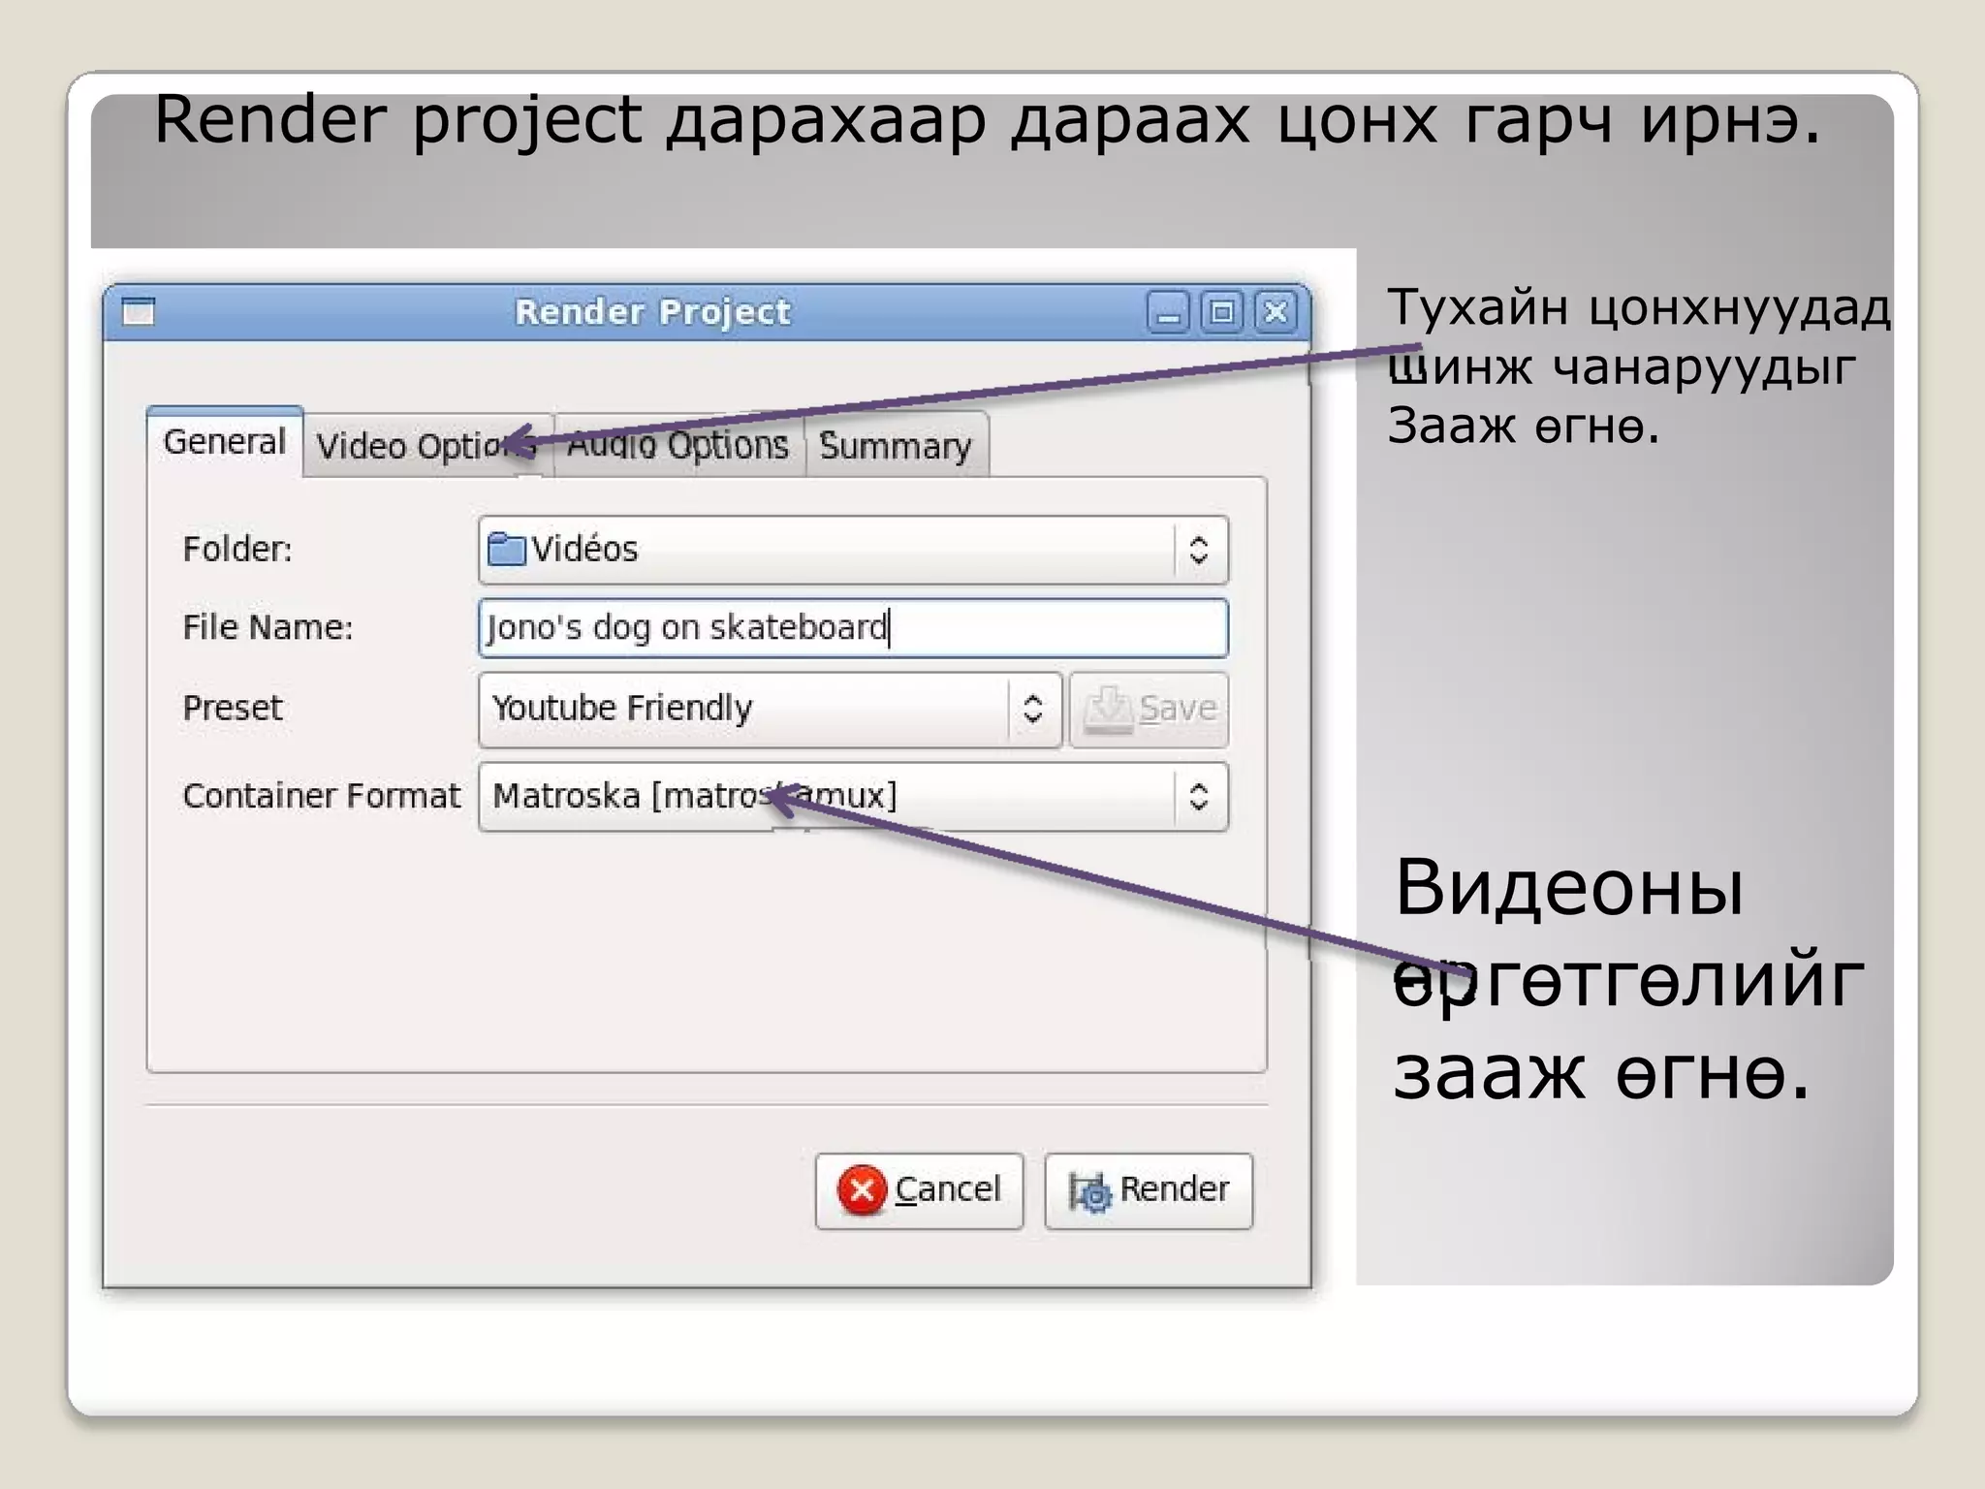Open the Video Options tab

[427, 446]
